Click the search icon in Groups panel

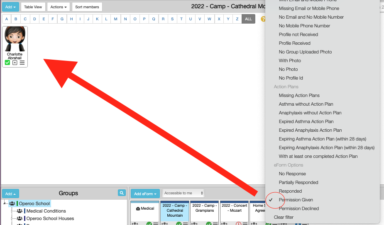[x=121, y=193]
